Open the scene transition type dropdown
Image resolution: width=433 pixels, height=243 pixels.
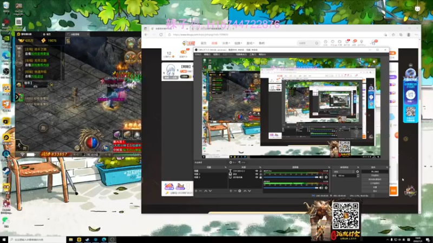coord(344,172)
